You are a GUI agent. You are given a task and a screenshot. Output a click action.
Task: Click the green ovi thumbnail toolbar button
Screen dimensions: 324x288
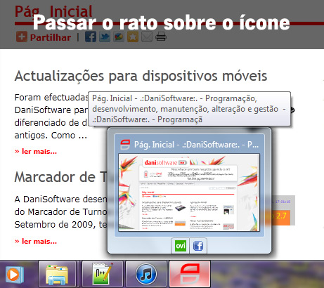[181, 246]
